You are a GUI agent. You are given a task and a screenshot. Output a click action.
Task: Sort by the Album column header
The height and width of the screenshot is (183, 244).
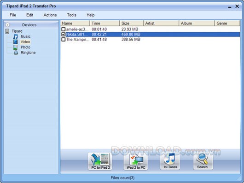(197, 23)
